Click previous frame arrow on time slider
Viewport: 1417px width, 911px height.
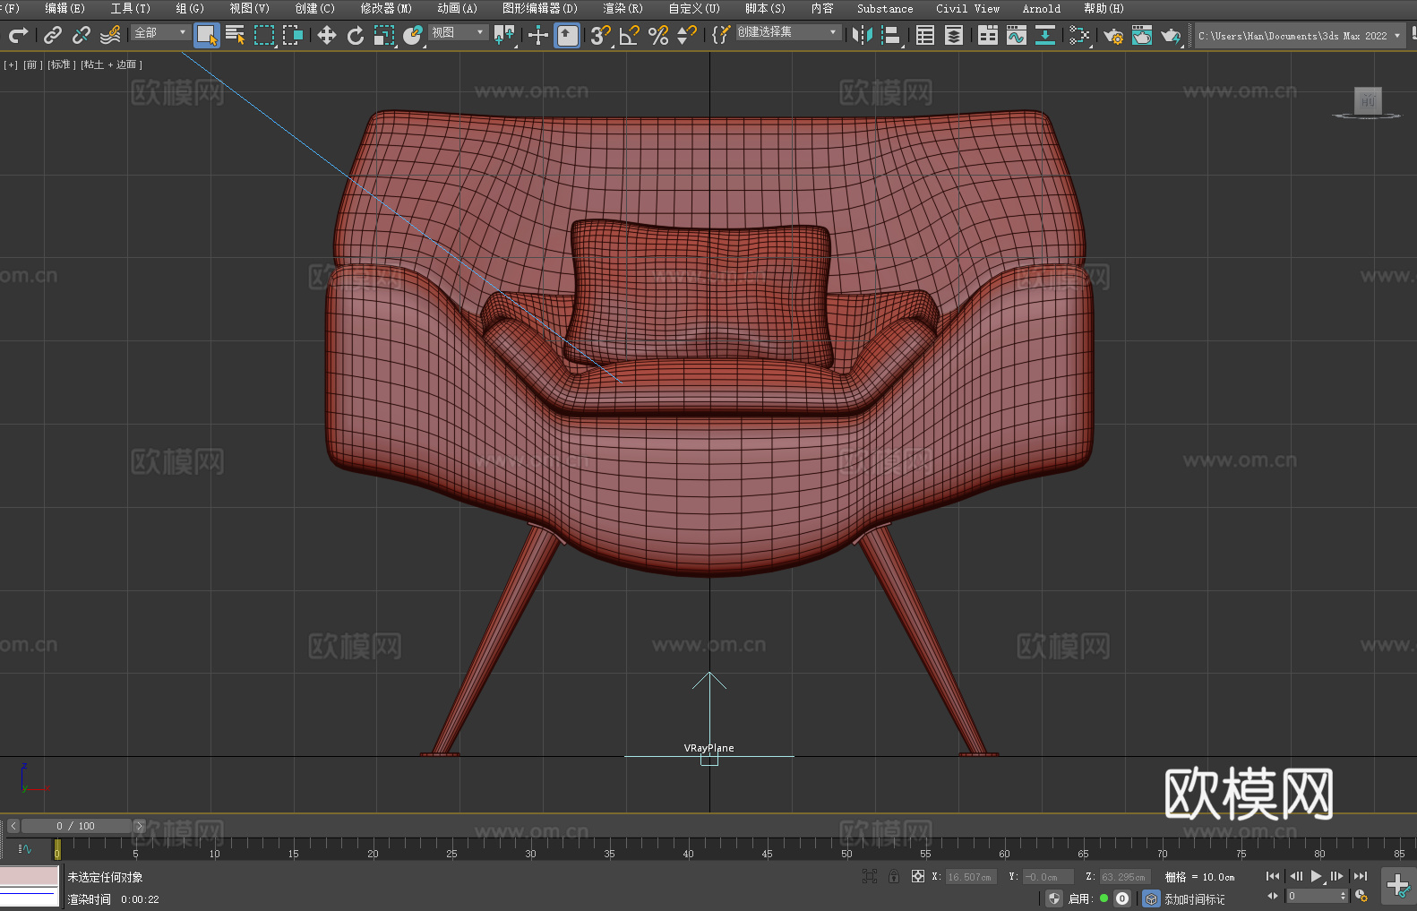[13, 826]
